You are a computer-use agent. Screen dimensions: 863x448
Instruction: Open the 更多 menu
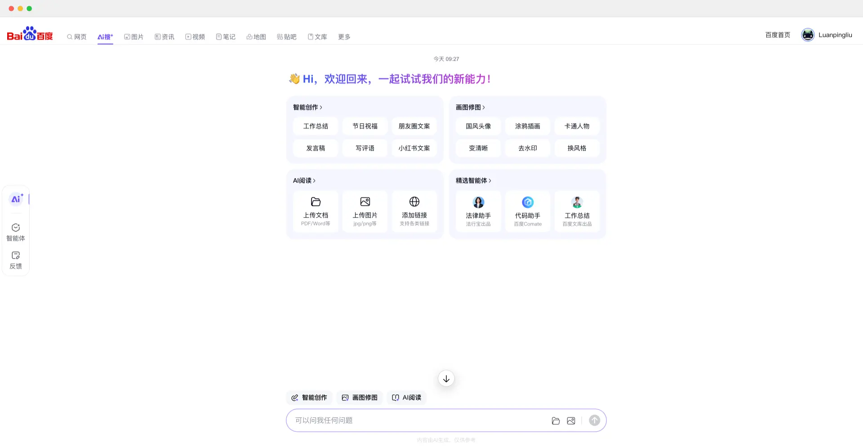coord(344,36)
